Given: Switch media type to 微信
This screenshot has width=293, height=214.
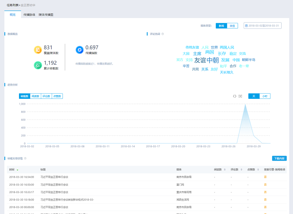Looking at the screenshot, I should pos(232,26).
